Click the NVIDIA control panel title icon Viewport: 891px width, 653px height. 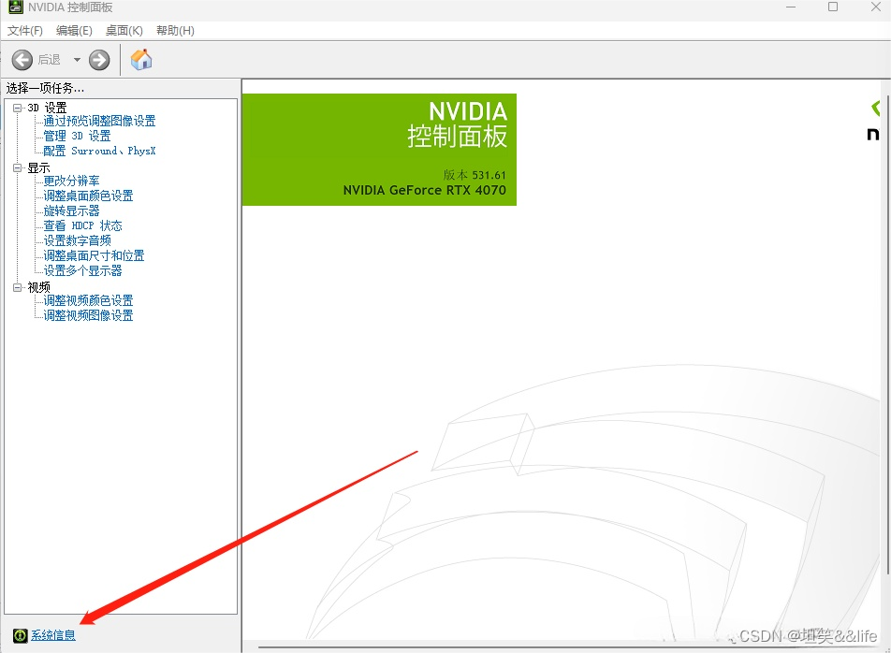[x=16, y=7]
